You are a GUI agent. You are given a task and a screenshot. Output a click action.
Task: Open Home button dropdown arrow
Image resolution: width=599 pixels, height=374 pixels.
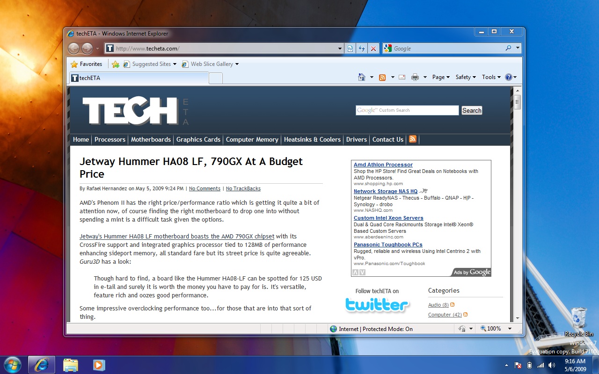coord(372,77)
